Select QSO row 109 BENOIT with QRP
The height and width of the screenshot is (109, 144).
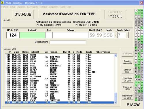[60, 72]
